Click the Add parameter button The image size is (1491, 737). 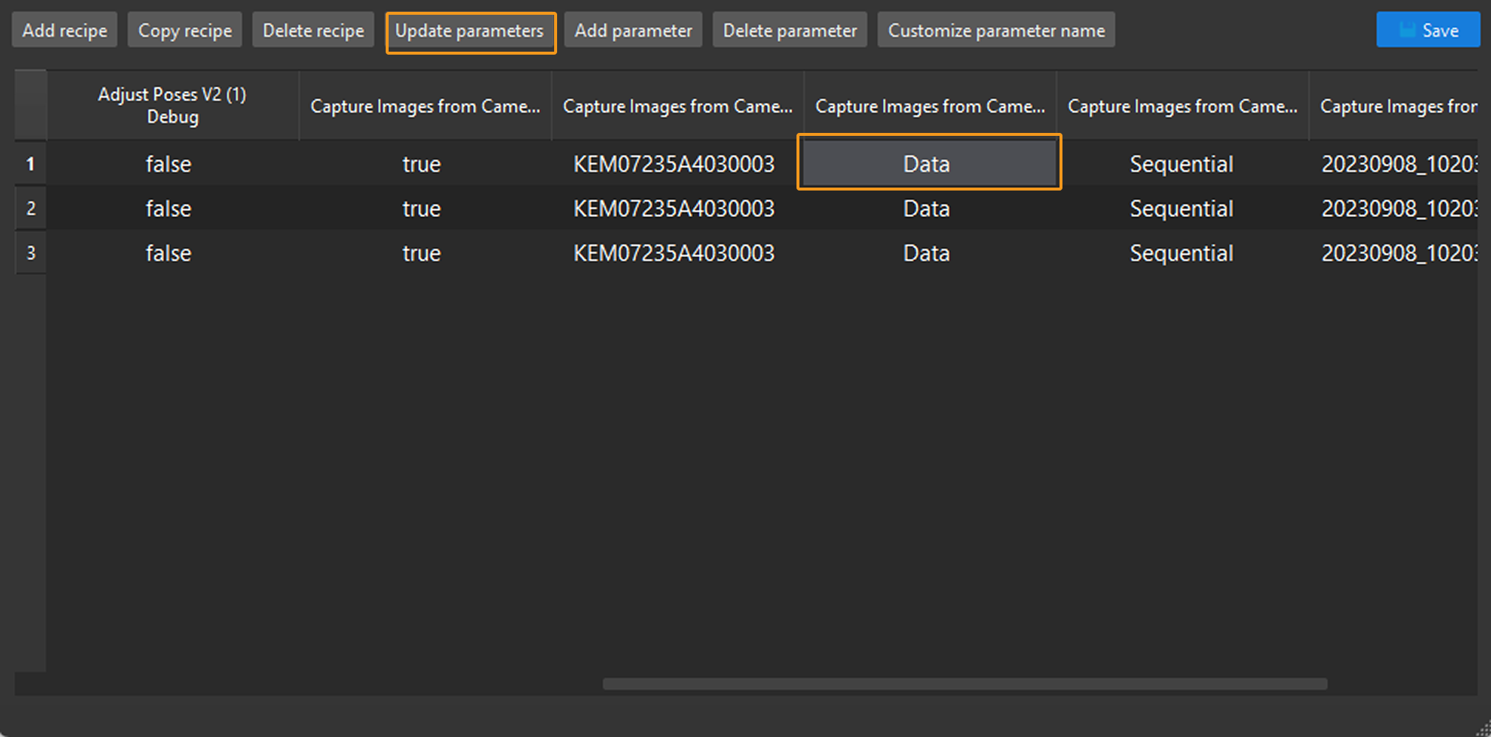632,30
